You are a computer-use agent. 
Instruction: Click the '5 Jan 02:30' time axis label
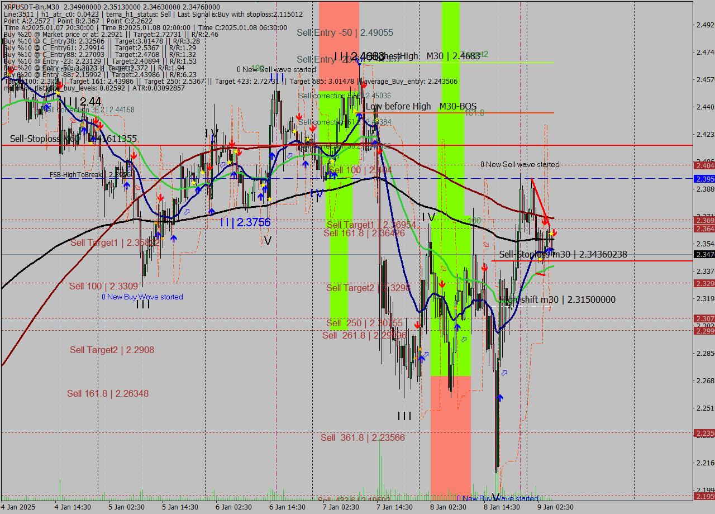click(x=126, y=507)
